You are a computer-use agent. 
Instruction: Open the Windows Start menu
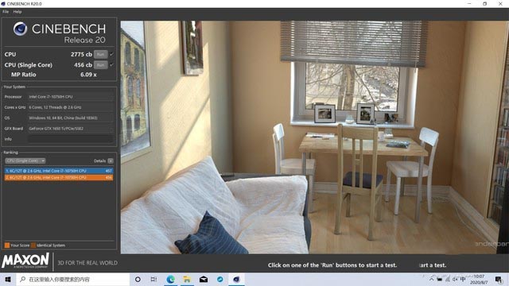point(8,279)
